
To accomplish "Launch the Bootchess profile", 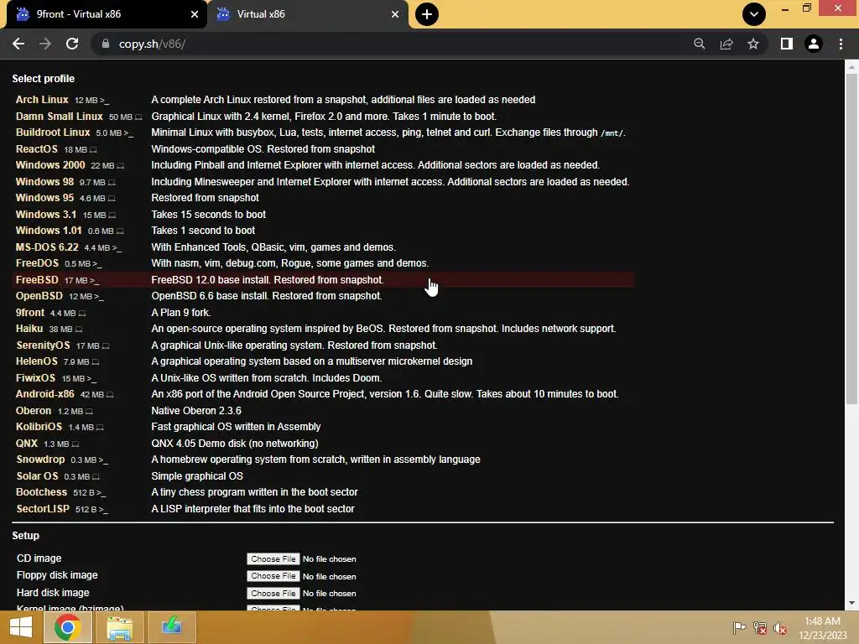I will click(42, 492).
